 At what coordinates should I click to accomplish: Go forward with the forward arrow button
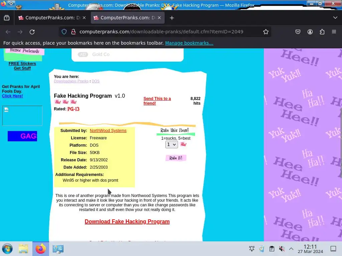pyautogui.click(x=20, y=32)
